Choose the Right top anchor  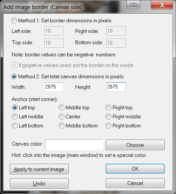[108, 107]
